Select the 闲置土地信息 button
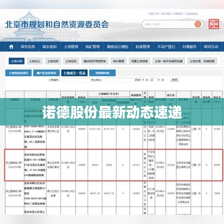Image resolution: width=224 pixels, height=224 pixels. click(x=140, y=61)
